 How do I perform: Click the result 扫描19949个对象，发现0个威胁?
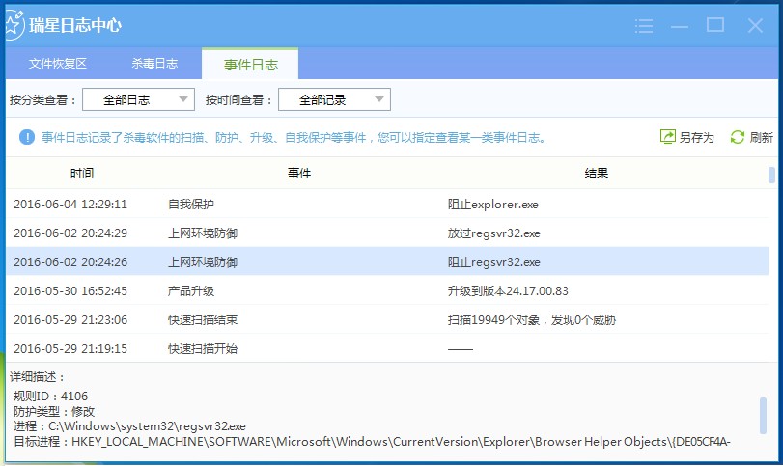point(532,319)
